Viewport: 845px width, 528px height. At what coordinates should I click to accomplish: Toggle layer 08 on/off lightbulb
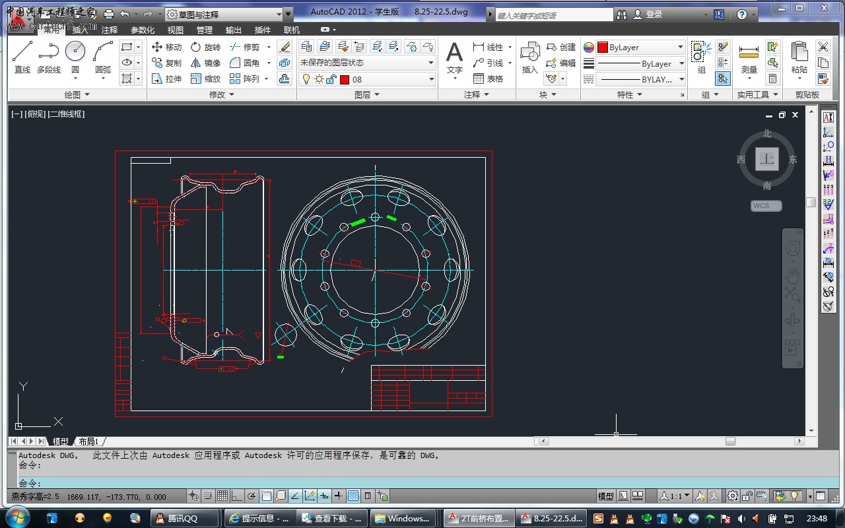pos(306,79)
